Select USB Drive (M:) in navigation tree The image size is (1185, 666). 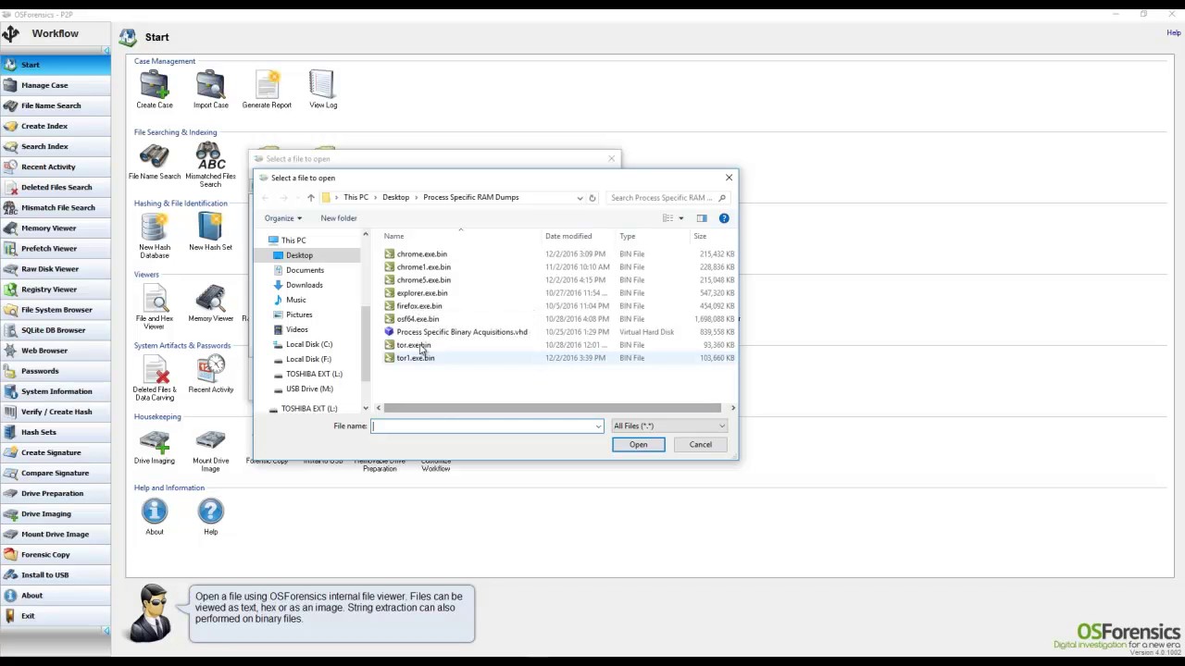[x=309, y=388]
